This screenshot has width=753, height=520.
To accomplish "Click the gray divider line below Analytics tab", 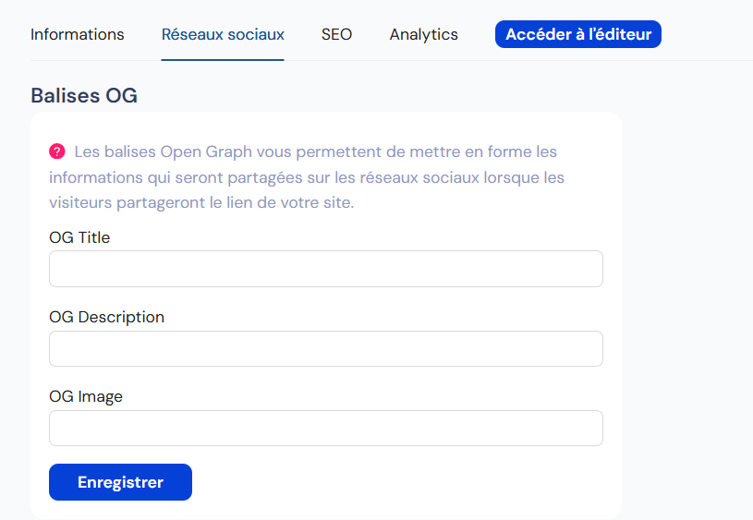I will [424, 61].
